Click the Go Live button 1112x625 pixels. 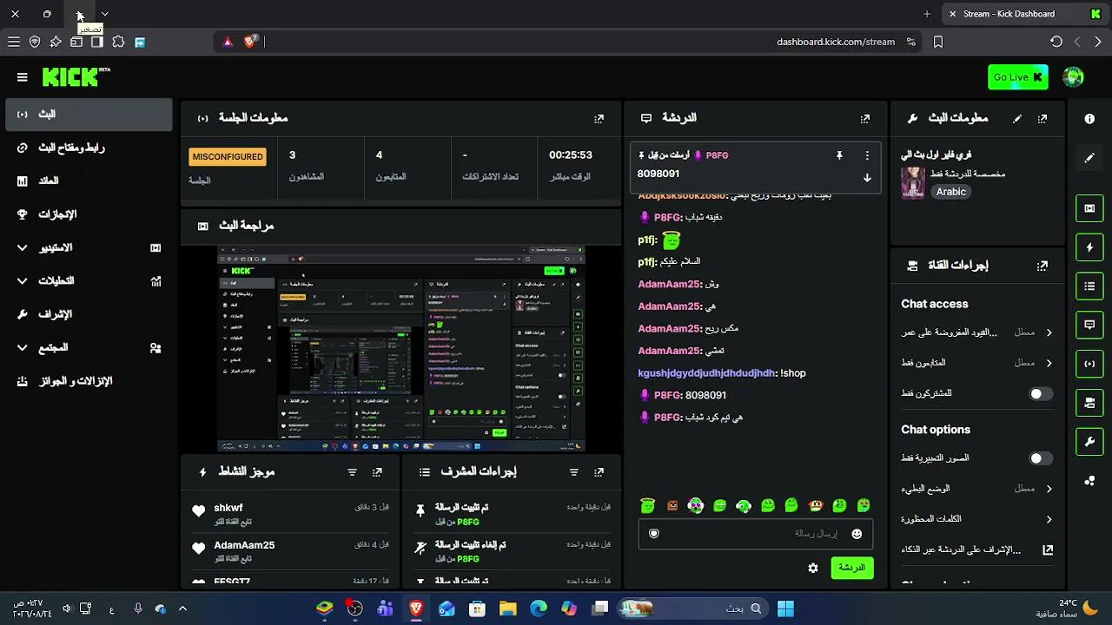tap(1017, 77)
